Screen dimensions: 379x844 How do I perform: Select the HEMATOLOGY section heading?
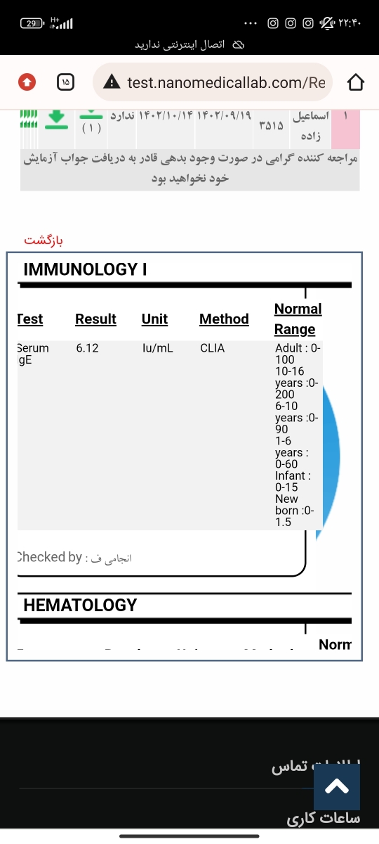pos(80,605)
